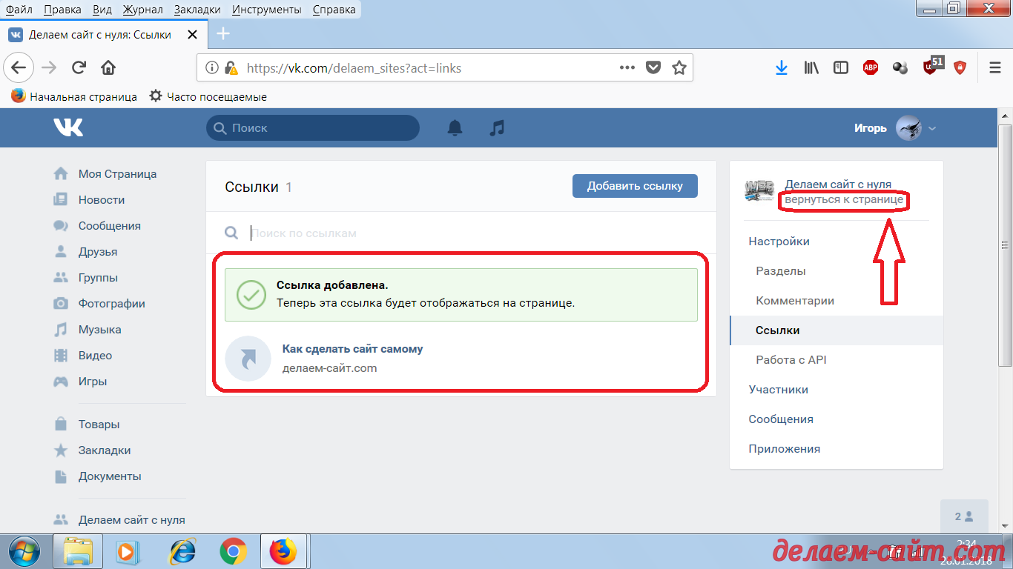Select Настройки in group settings
The width and height of the screenshot is (1013, 569).
[837, 242]
